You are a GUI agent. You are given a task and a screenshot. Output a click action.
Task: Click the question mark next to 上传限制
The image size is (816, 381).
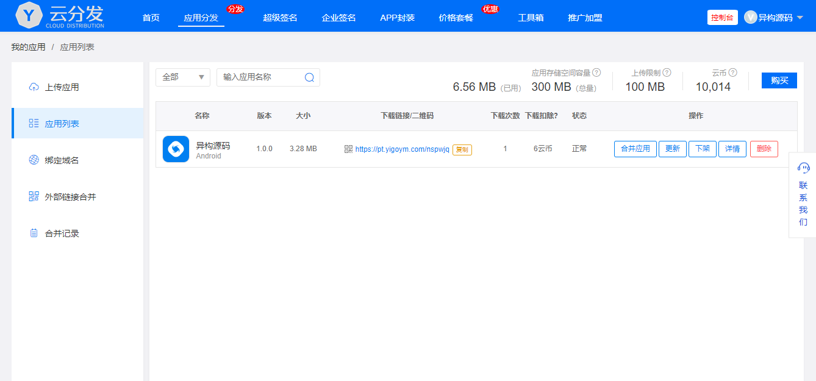pos(666,73)
